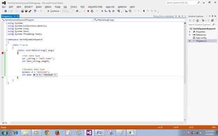Open the ANALYZE menu
218x136 pixels.
tap(110, 7)
